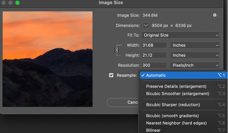Open the Resolution Pixels/Inch dropdown
The image size is (228, 133).
tap(195, 65)
